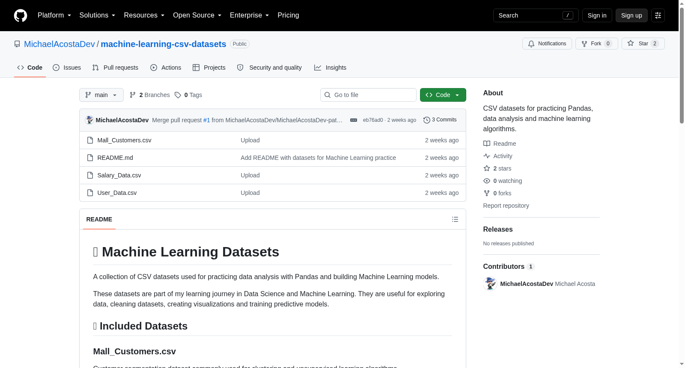Open the Releases heading link
The height and width of the screenshot is (368, 685).
tap(498, 230)
